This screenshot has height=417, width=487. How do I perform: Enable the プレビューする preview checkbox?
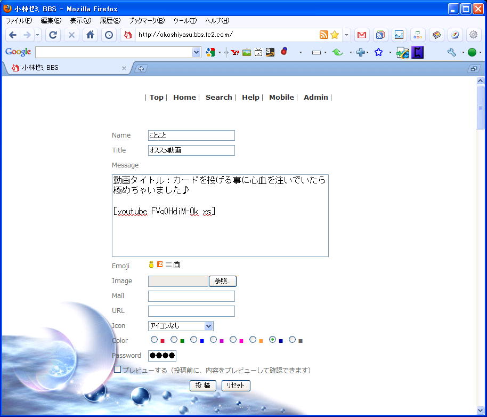pos(118,370)
